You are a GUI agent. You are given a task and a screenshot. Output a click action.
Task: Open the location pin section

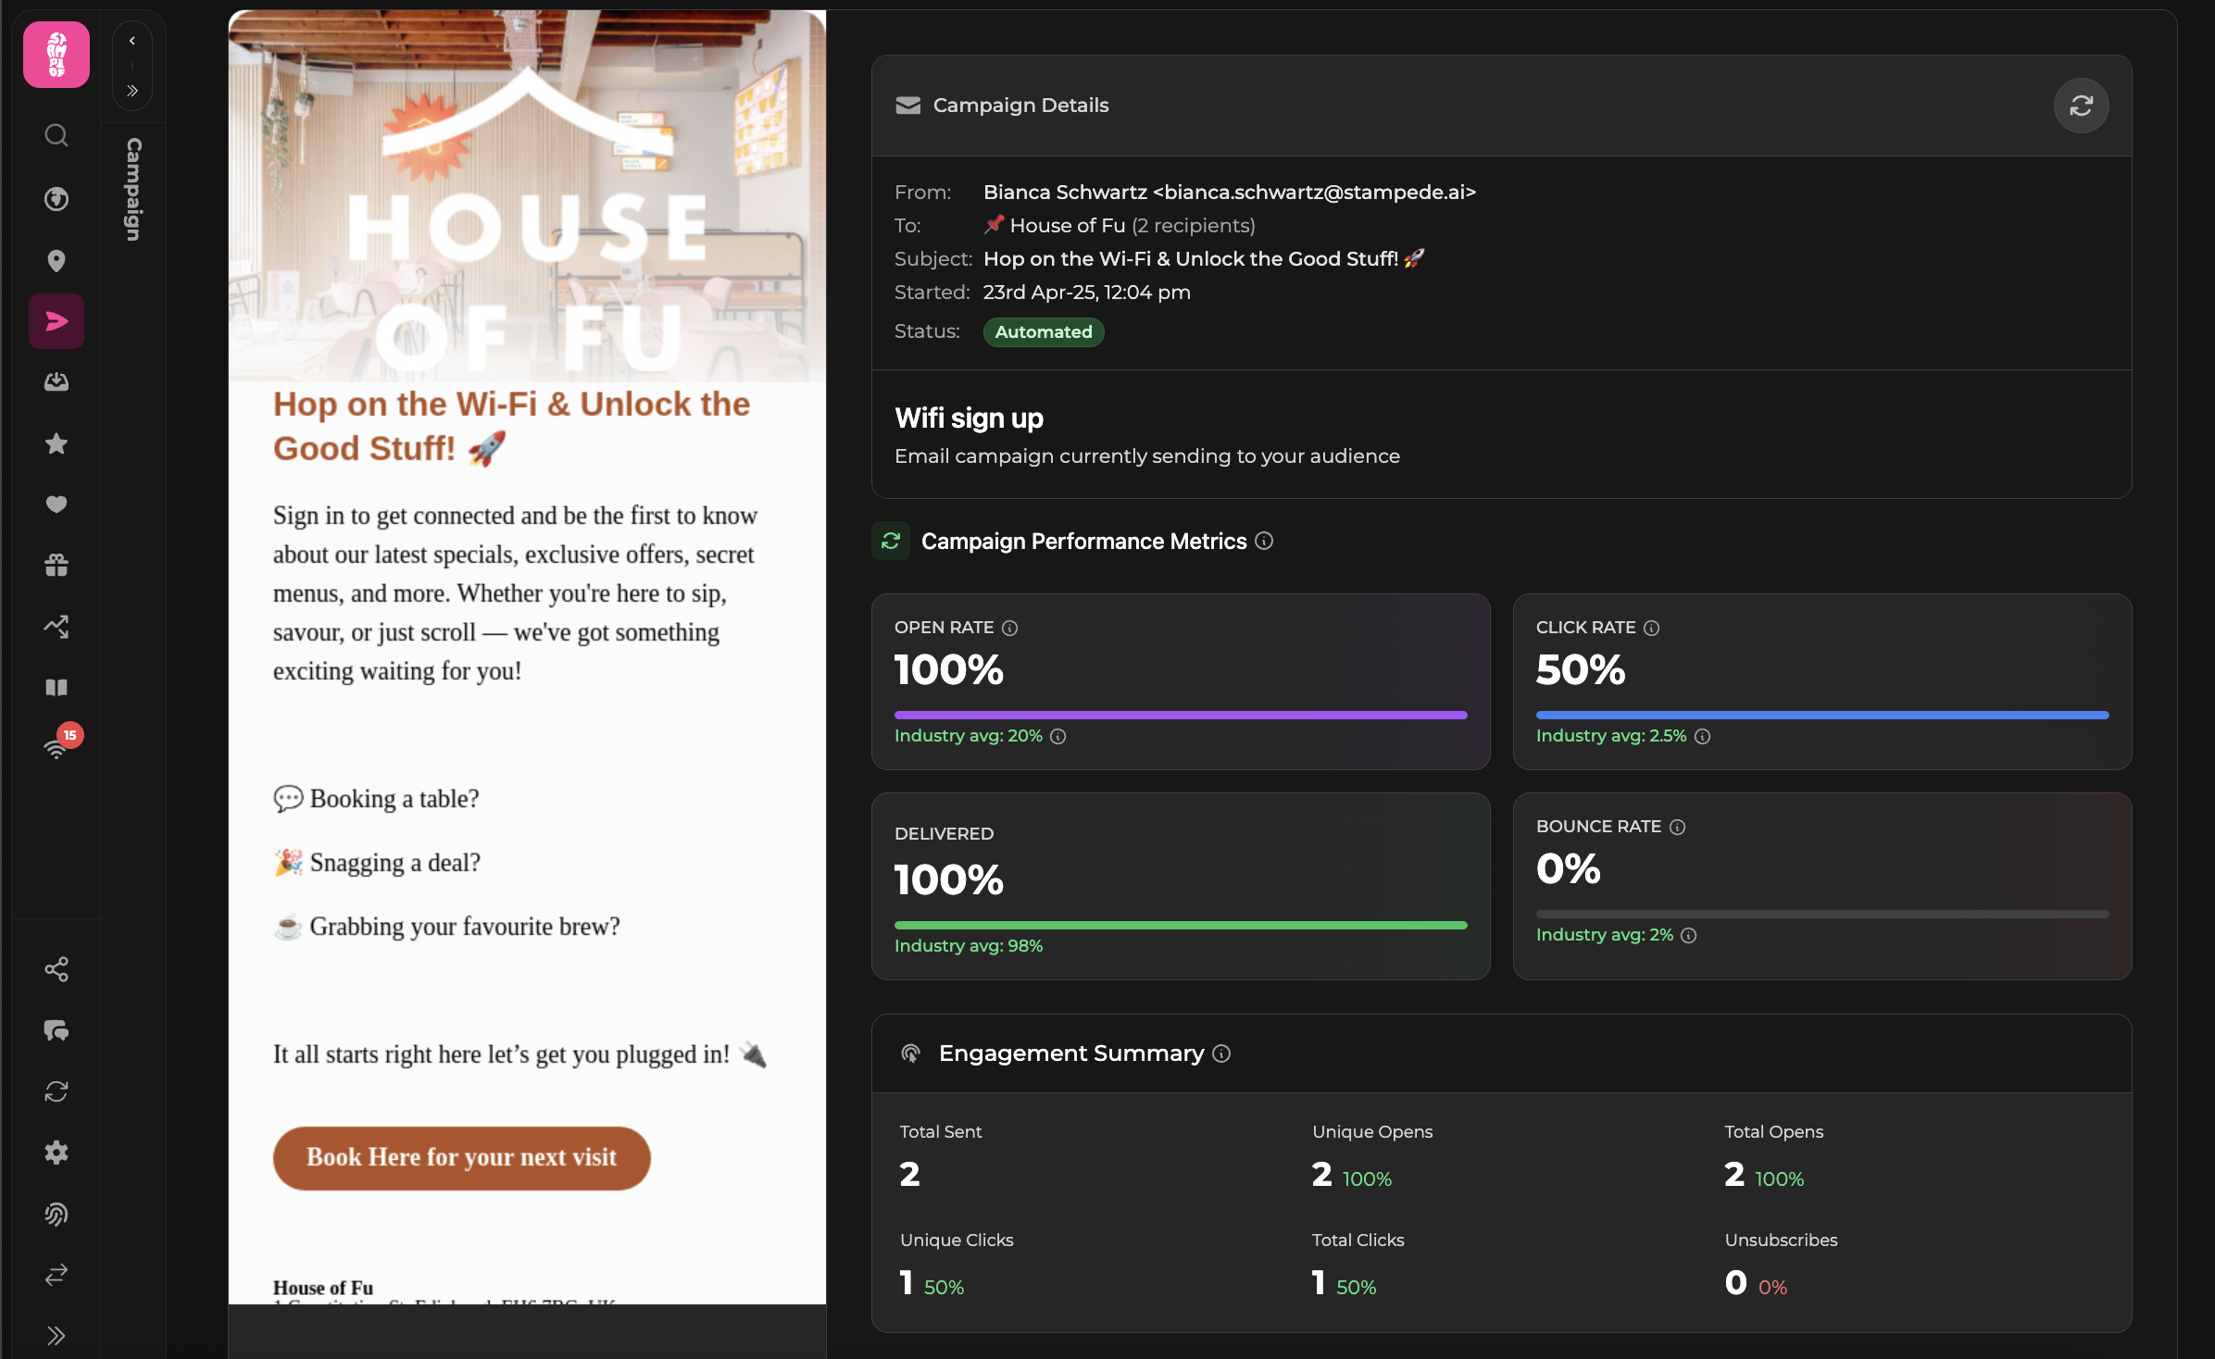pos(56,261)
